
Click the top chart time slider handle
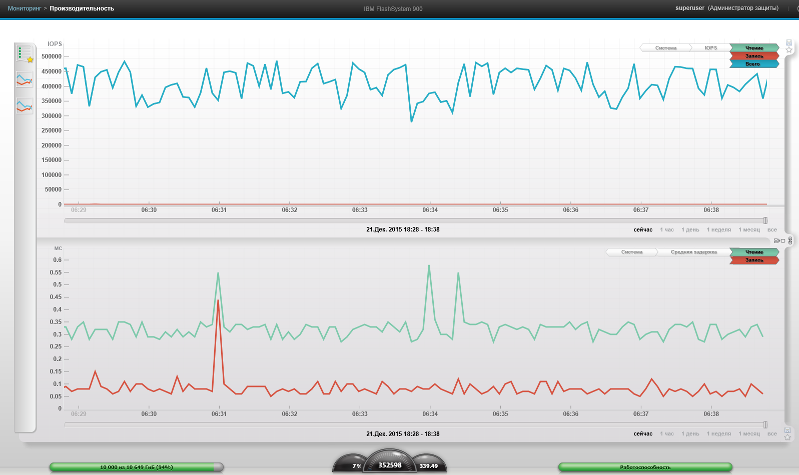click(x=765, y=220)
